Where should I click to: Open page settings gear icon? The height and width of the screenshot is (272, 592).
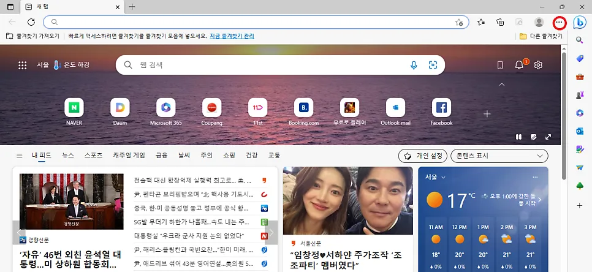539,65
